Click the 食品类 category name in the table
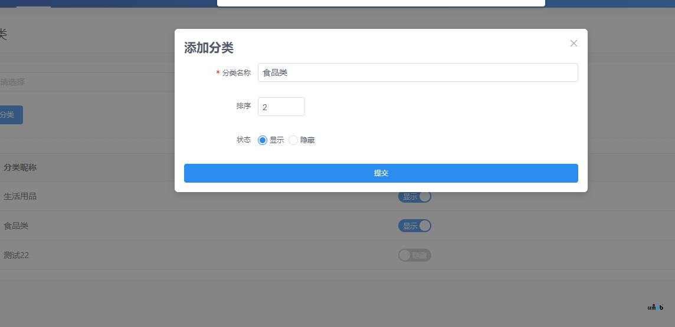Screen dimensions: 675x327 16,226
